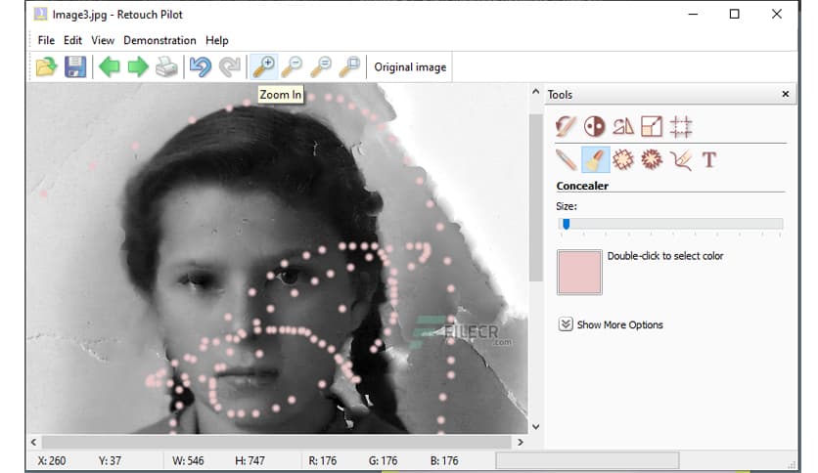Click the Concealer Size slider handle
818x473 pixels.
[566, 224]
